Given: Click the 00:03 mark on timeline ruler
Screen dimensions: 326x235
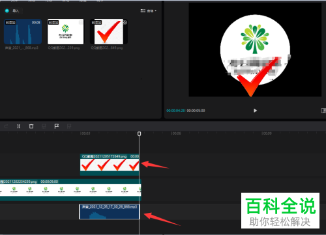Looking at the screenshot, I should (85, 133).
